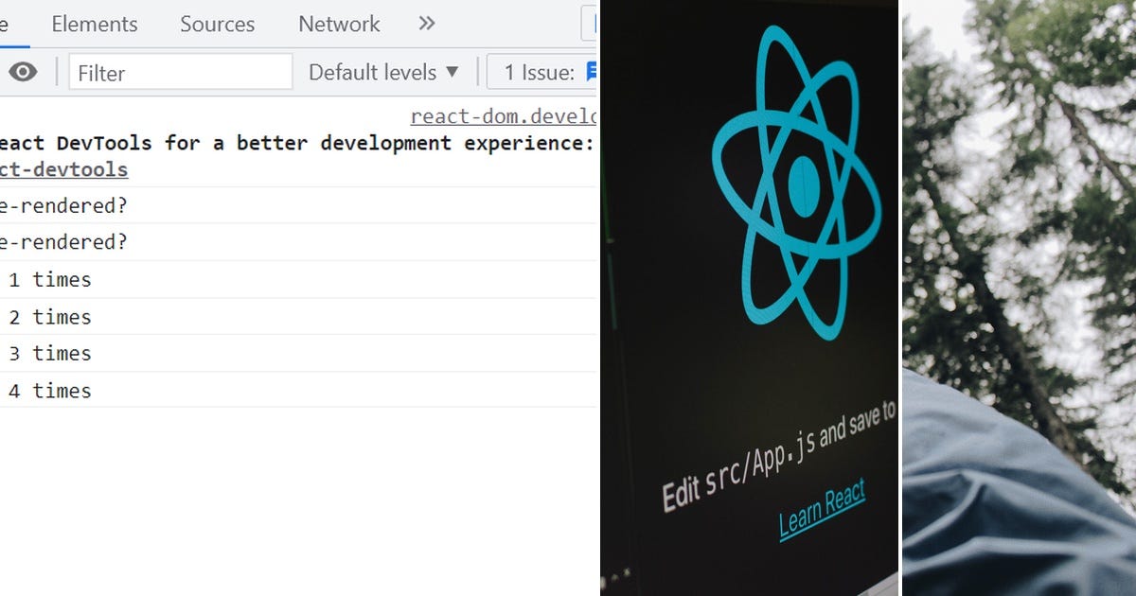The height and width of the screenshot is (596, 1136).
Task: Switch to the Elements tab
Action: coord(94,24)
